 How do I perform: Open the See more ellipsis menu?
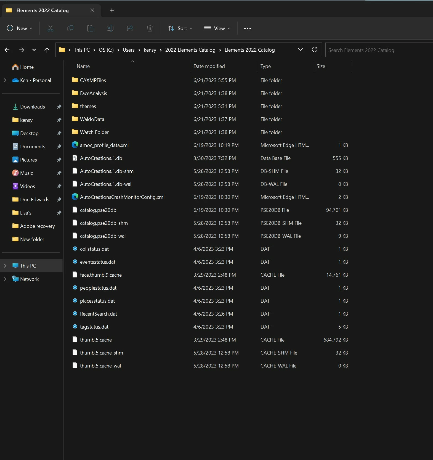pos(248,28)
